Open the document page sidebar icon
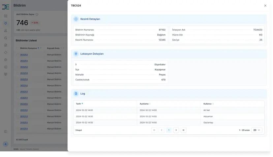Screen dimensions: 273x157 click(6, 45)
